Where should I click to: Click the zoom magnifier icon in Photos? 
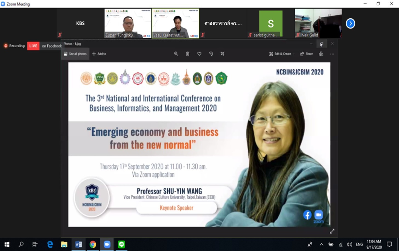(176, 54)
